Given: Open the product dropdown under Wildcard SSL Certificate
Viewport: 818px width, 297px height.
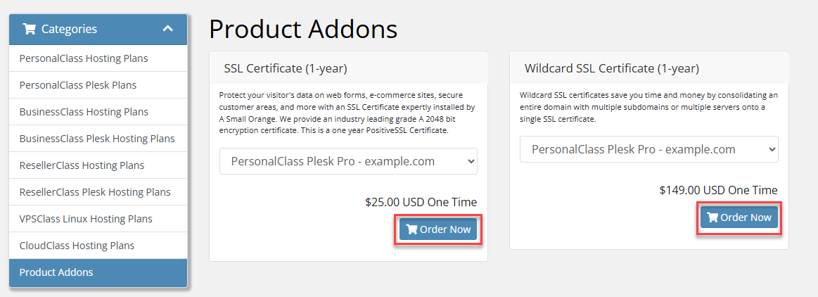Looking at the screenshot, I should click(649, 149).
